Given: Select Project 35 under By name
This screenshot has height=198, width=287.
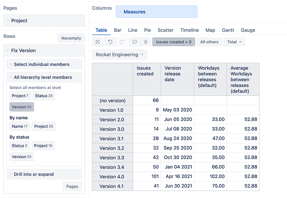Looking at the screenshot, I should [x=44, y=126].
